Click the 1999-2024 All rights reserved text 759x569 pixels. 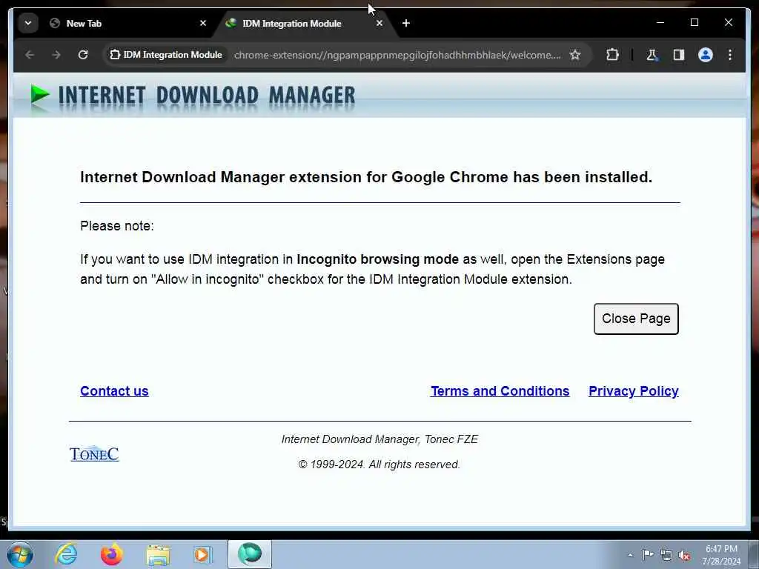point(379,465)
